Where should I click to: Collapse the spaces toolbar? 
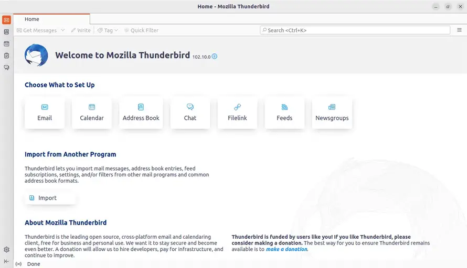(x=6, y=261)
